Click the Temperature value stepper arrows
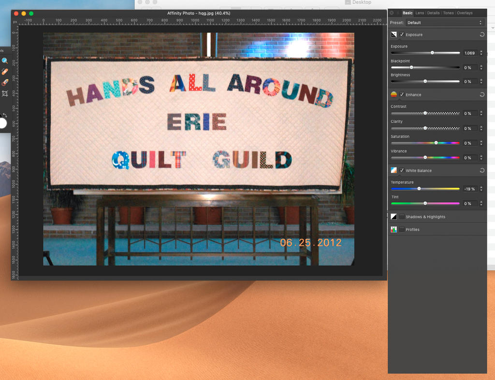This screenshot has height=380, width=495. [x=481, y=189]
